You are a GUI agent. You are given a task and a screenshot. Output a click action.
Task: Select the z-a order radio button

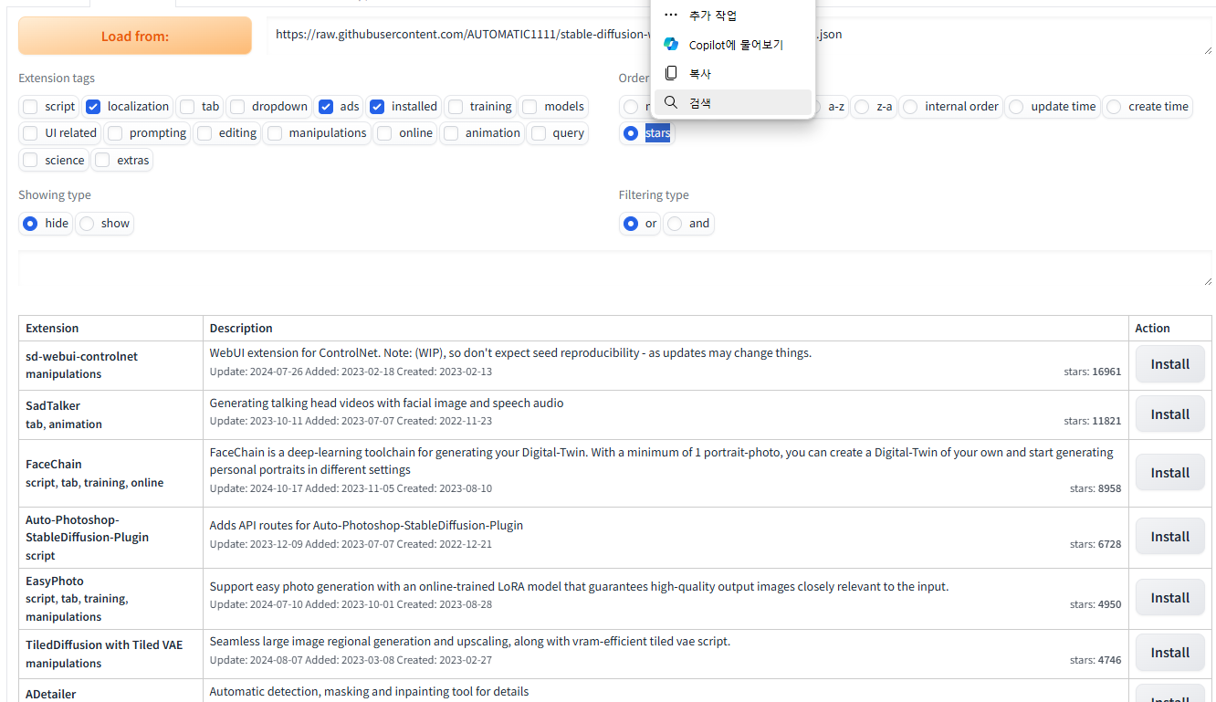[x=863, y=107]
